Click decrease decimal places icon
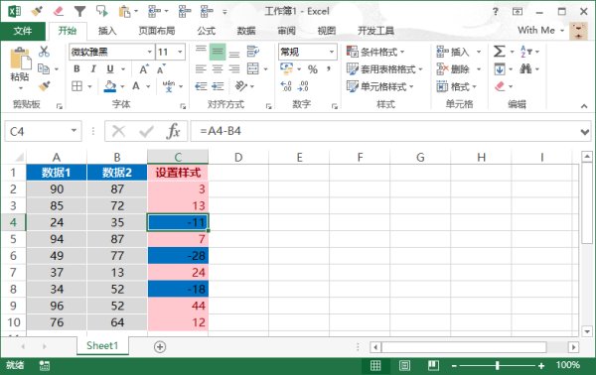 click(303, 86)
